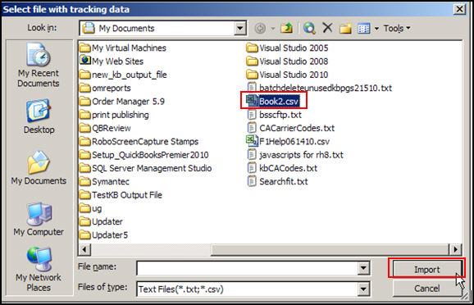Select kbCACodes.txt file
This screenshot has width=474, height=305.
pos(282,168)
